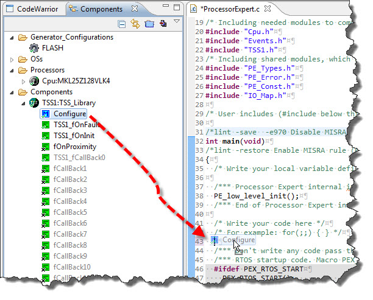Click the TSS1_fOnFault event icon
The width and height of the screenshot is (373, 300).
45,125
